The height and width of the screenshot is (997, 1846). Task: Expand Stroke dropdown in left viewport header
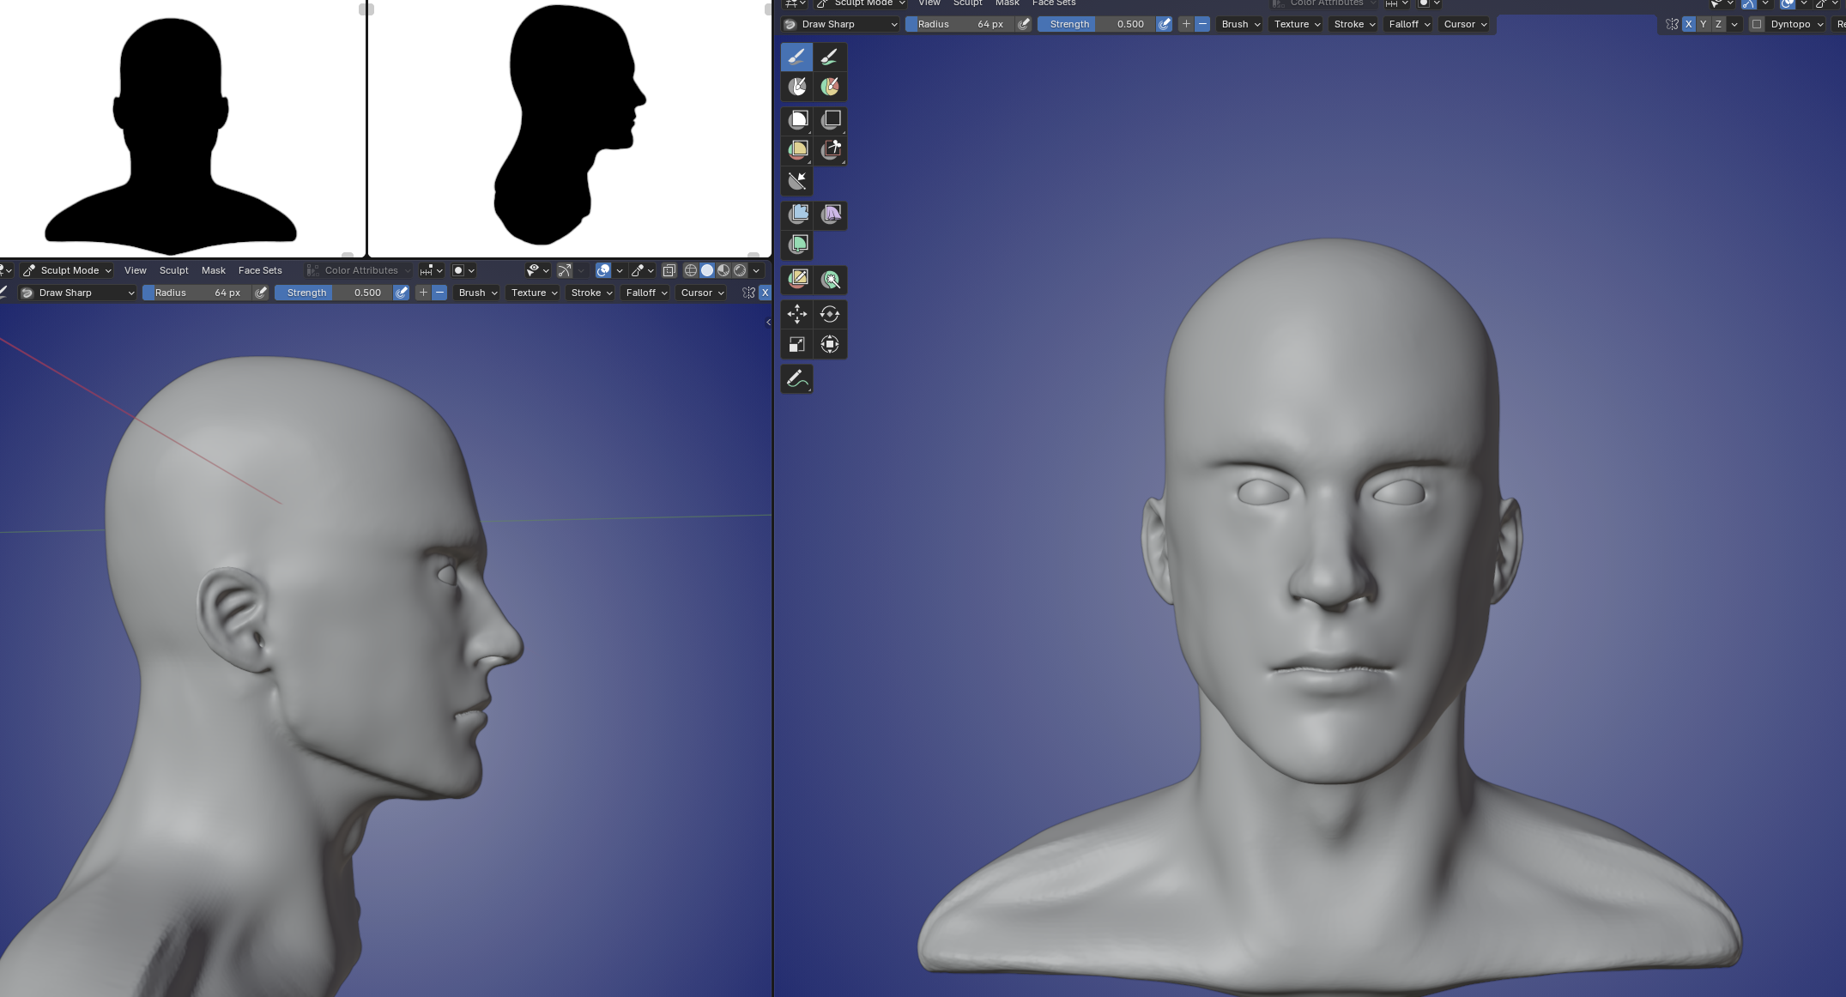[x=591, y=293]
